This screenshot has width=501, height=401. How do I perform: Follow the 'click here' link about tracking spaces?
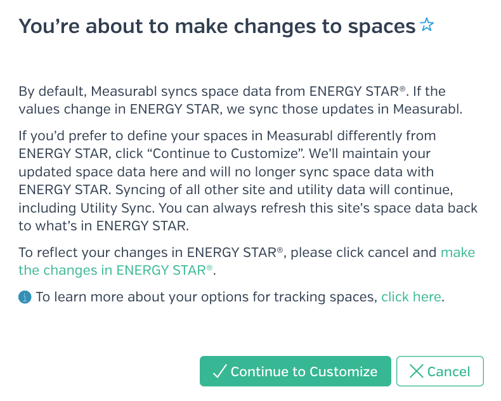tap(411, 297)
